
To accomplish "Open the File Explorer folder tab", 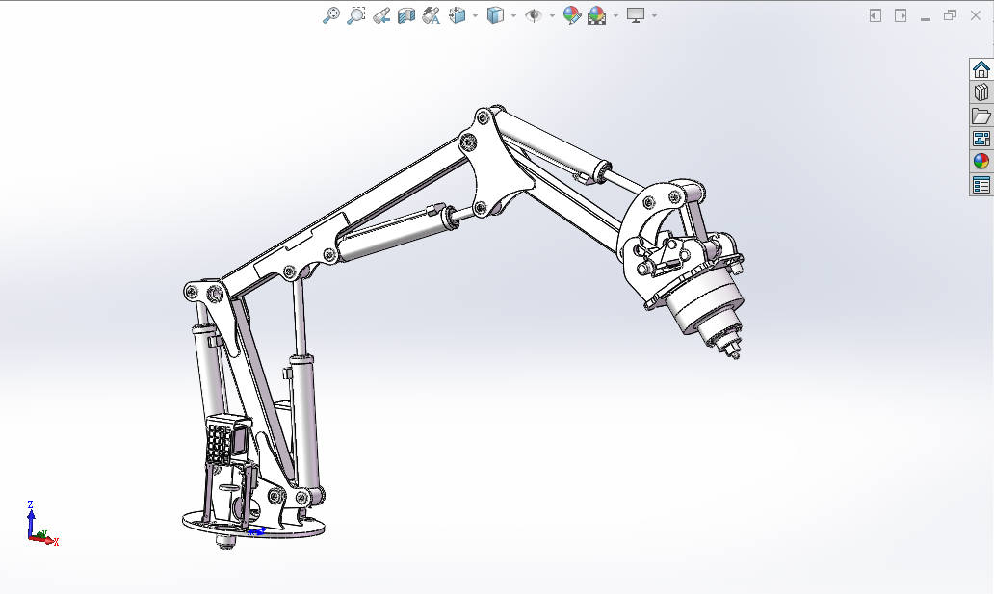I will (981, 116).
